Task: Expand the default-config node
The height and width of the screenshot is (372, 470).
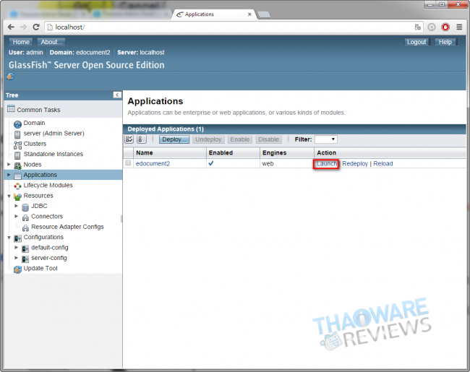Action: pos(17,248)
